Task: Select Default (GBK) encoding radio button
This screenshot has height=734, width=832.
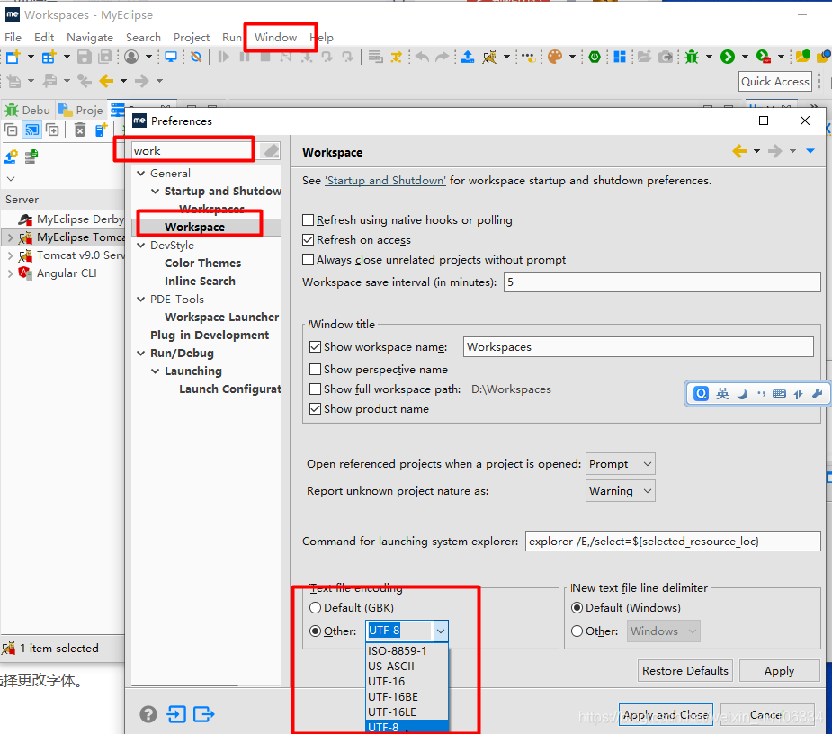Action: 315,608
